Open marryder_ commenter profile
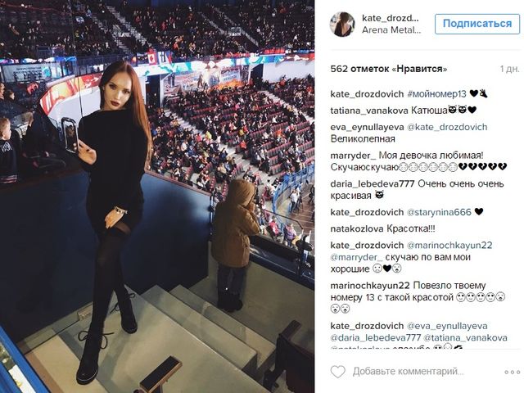Image resolution: width=524 pixels, height=393 pixels. click(x=353, y=156)
